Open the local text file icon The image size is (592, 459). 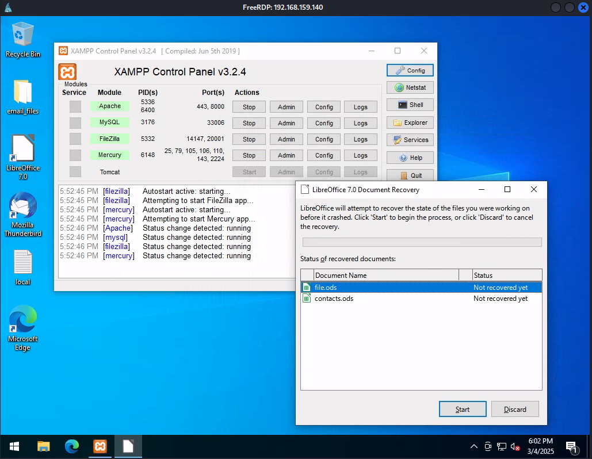[x=22, y=267]
